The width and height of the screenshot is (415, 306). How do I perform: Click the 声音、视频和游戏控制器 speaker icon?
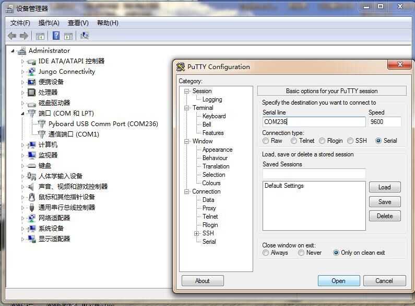tap(31, 187)
